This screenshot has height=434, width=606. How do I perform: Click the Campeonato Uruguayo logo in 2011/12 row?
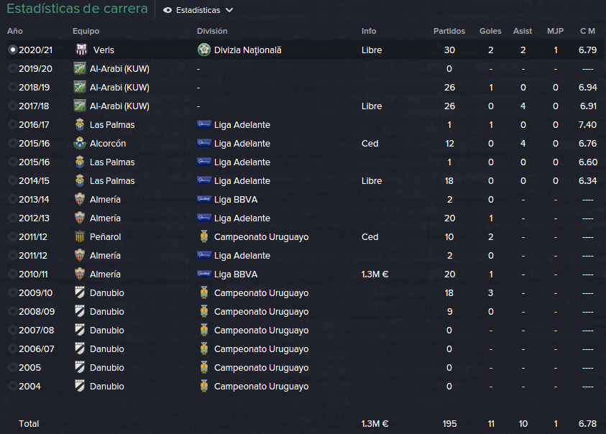click(x=204, y=236)
